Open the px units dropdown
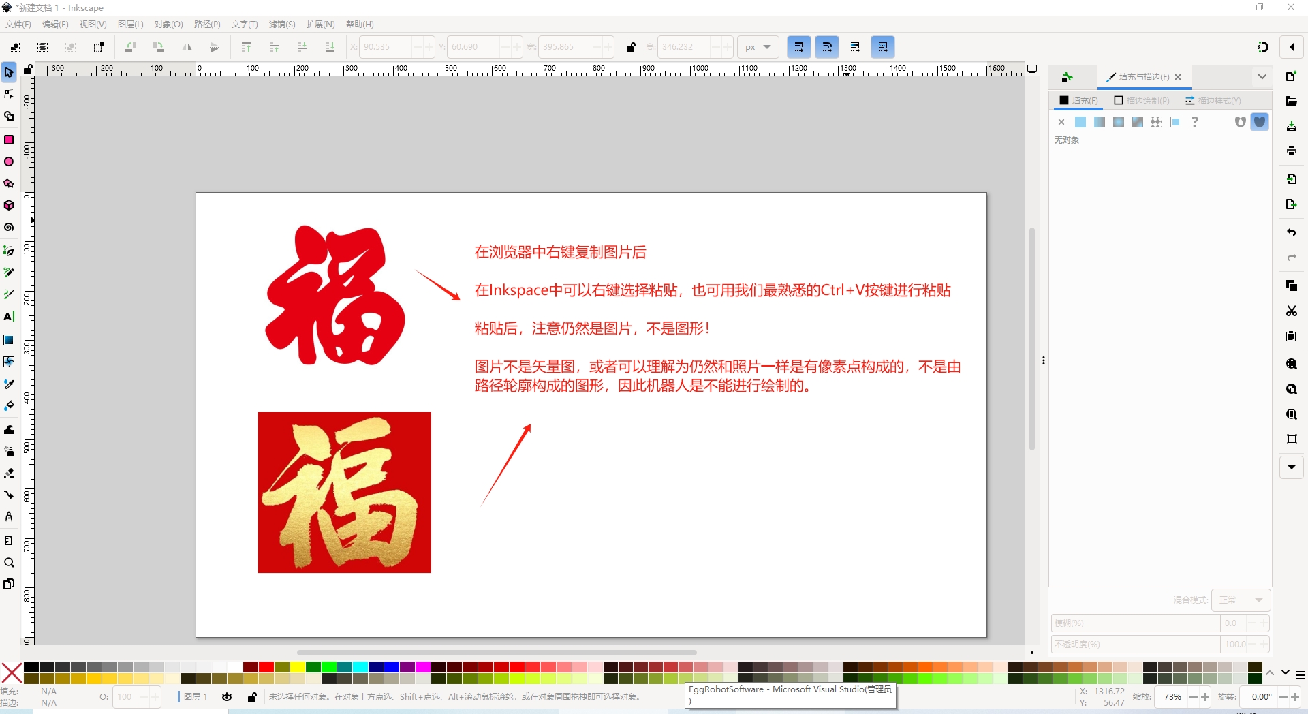 758,47
